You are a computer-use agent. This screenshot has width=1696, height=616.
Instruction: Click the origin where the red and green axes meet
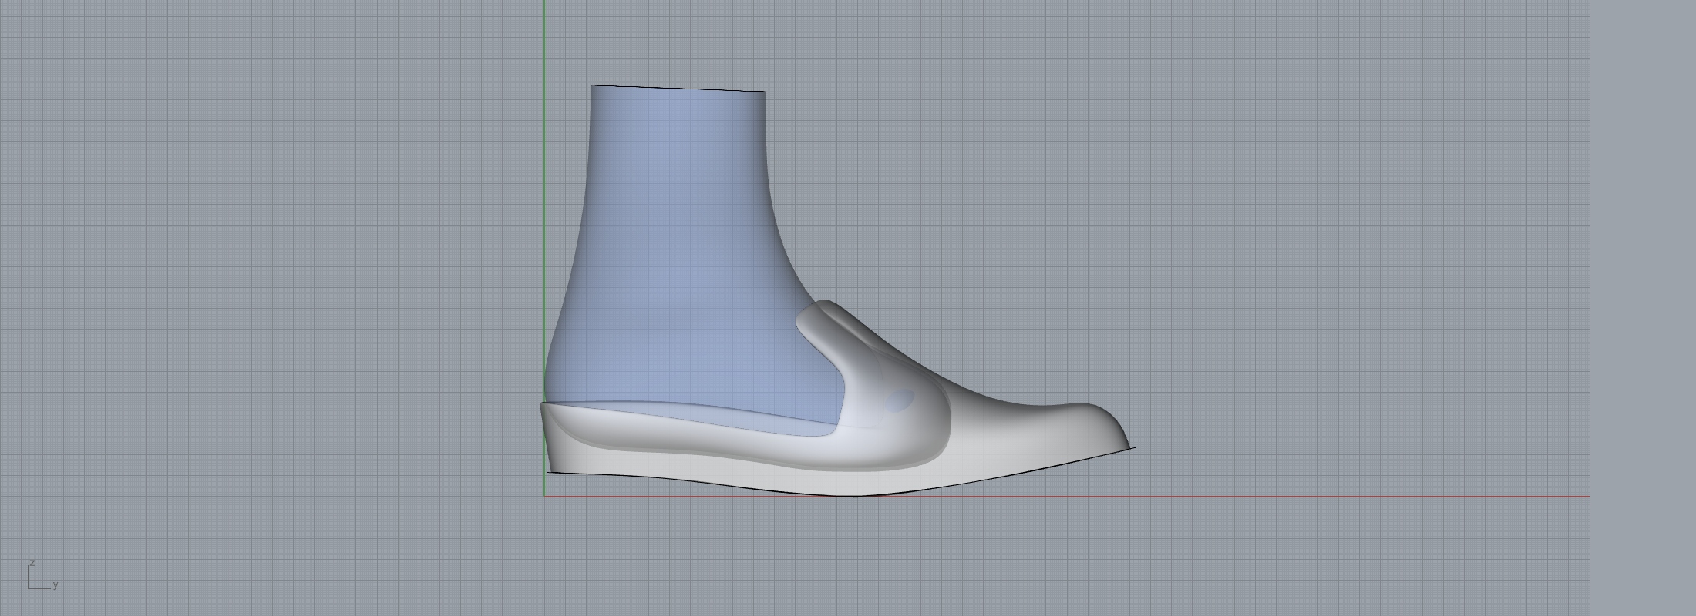544,497
